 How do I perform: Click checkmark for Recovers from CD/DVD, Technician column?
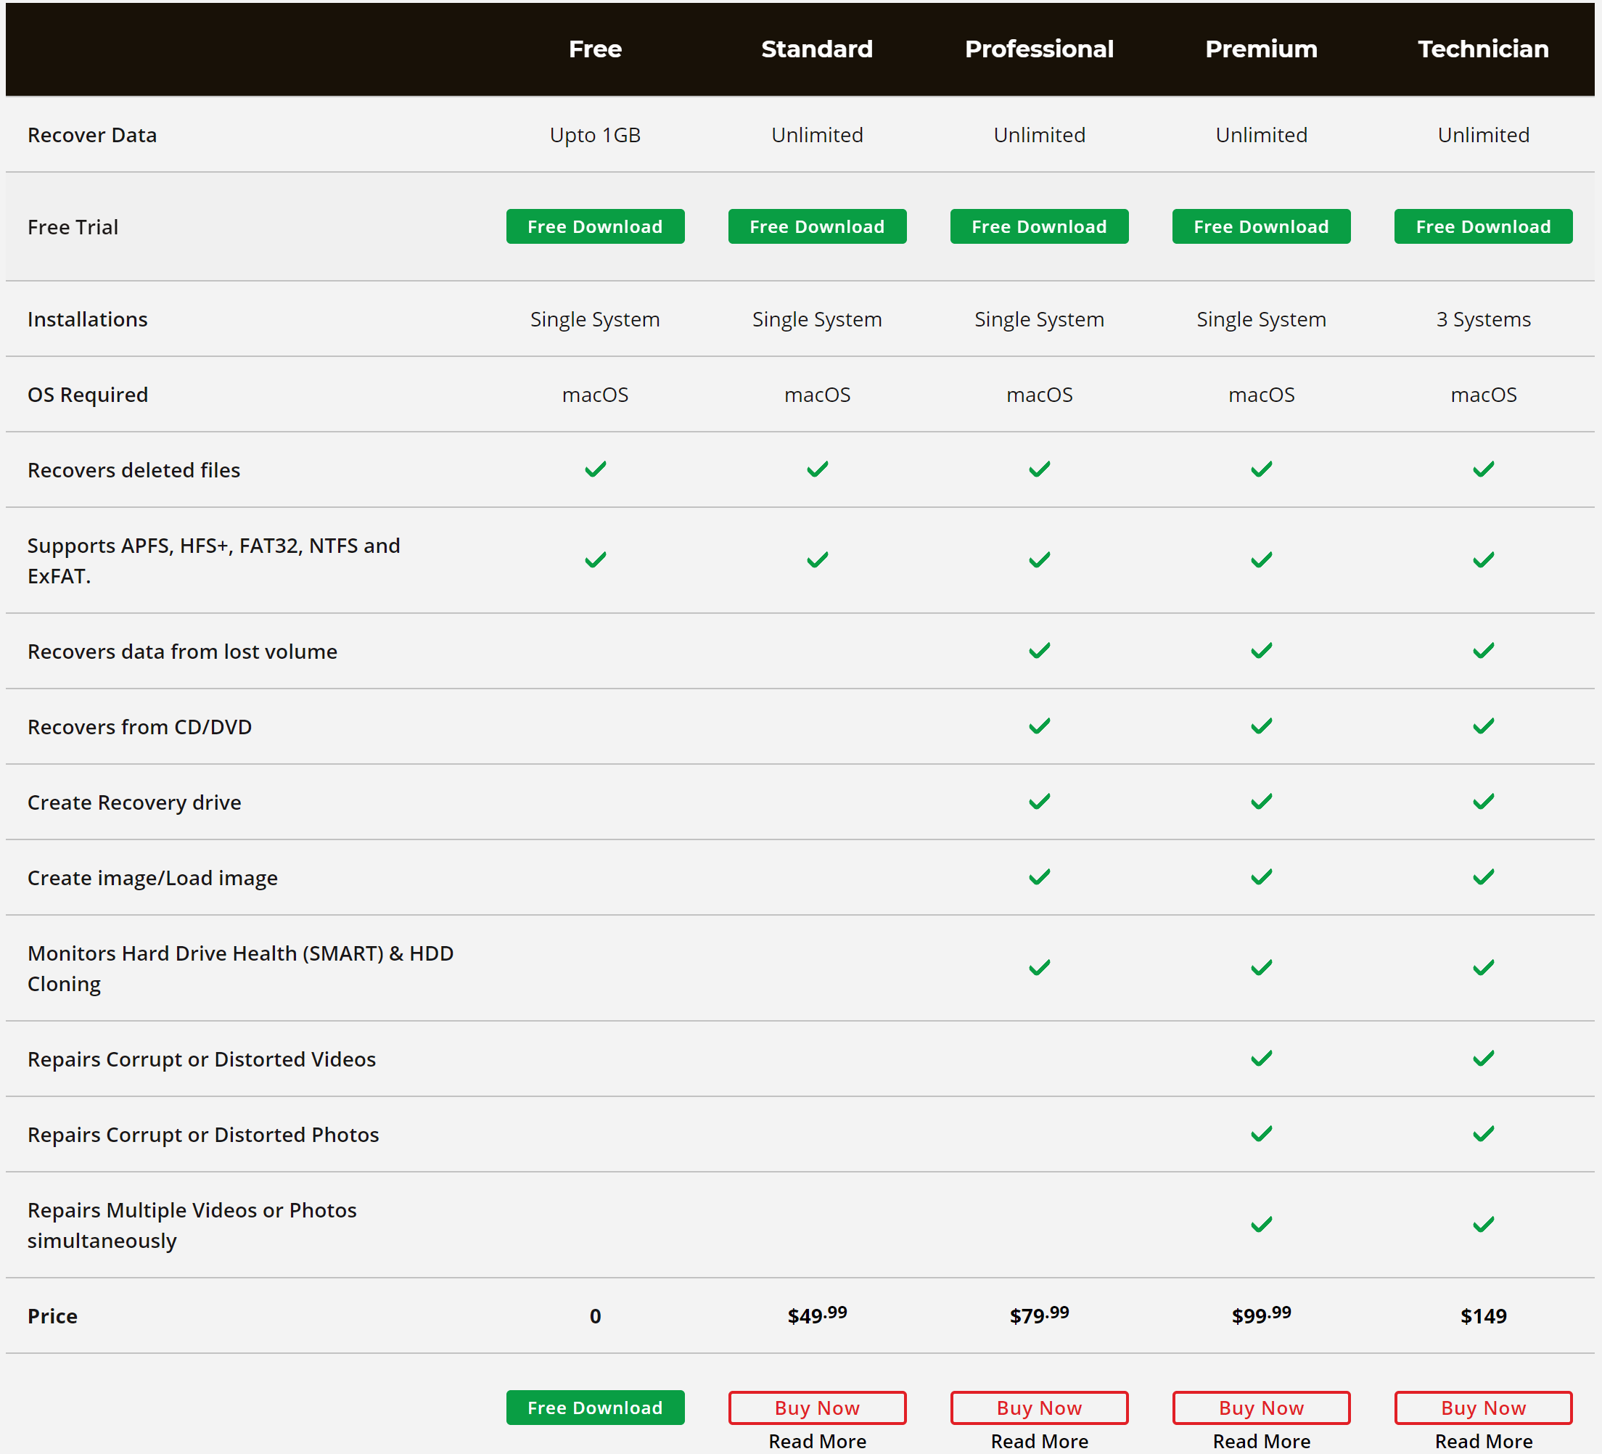pyautogui.click(x=1484, y=726)
